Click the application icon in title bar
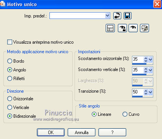 (2, 4)
